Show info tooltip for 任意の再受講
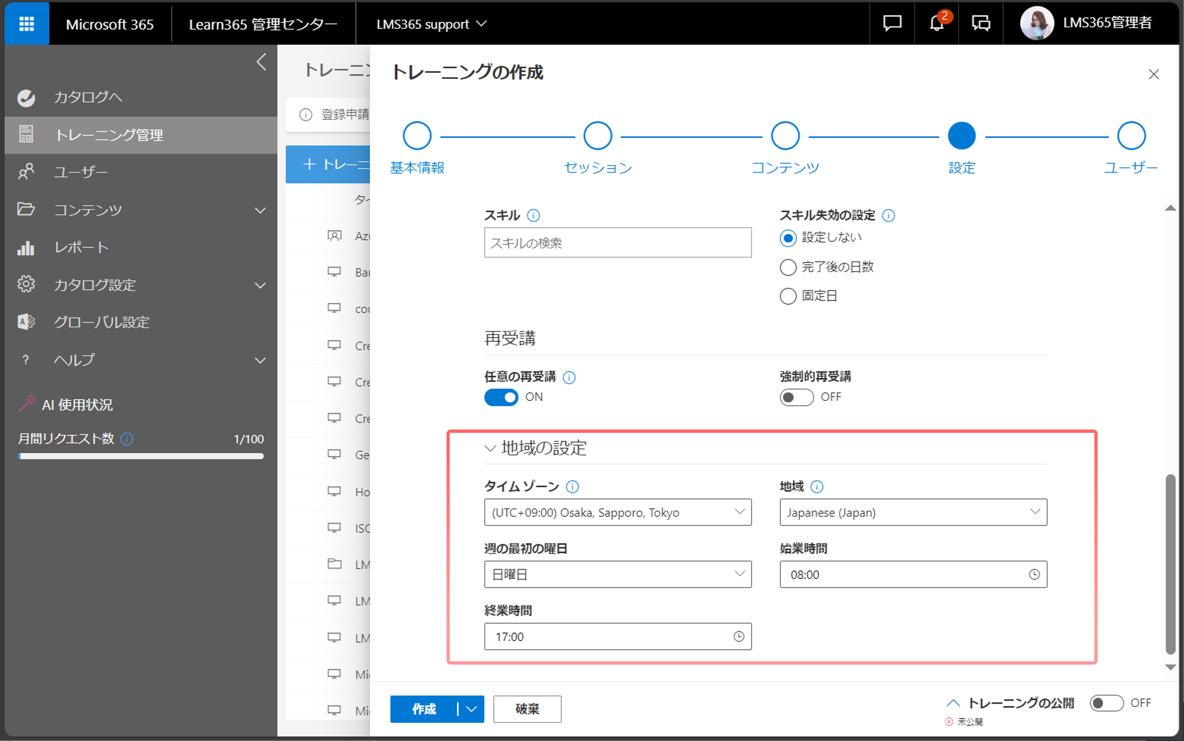Image resolution: width=1184 pixels, height=741 pixels. 569,377
